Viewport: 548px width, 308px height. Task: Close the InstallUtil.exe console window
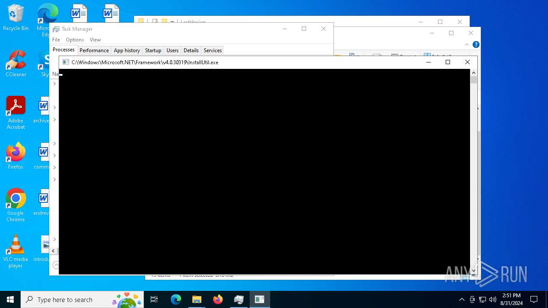[468, 62]
